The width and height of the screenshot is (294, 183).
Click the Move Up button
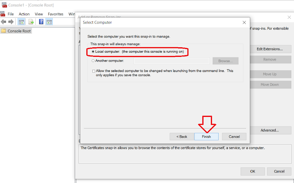tap(270, 74)
